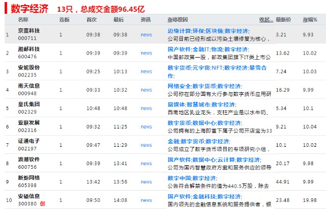
Task: Select stock name 安硕信息
Action: click(x=29, y=196)
